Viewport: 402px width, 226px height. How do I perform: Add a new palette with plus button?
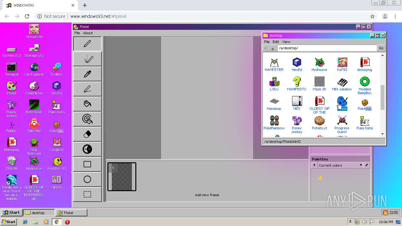[314, 165]
